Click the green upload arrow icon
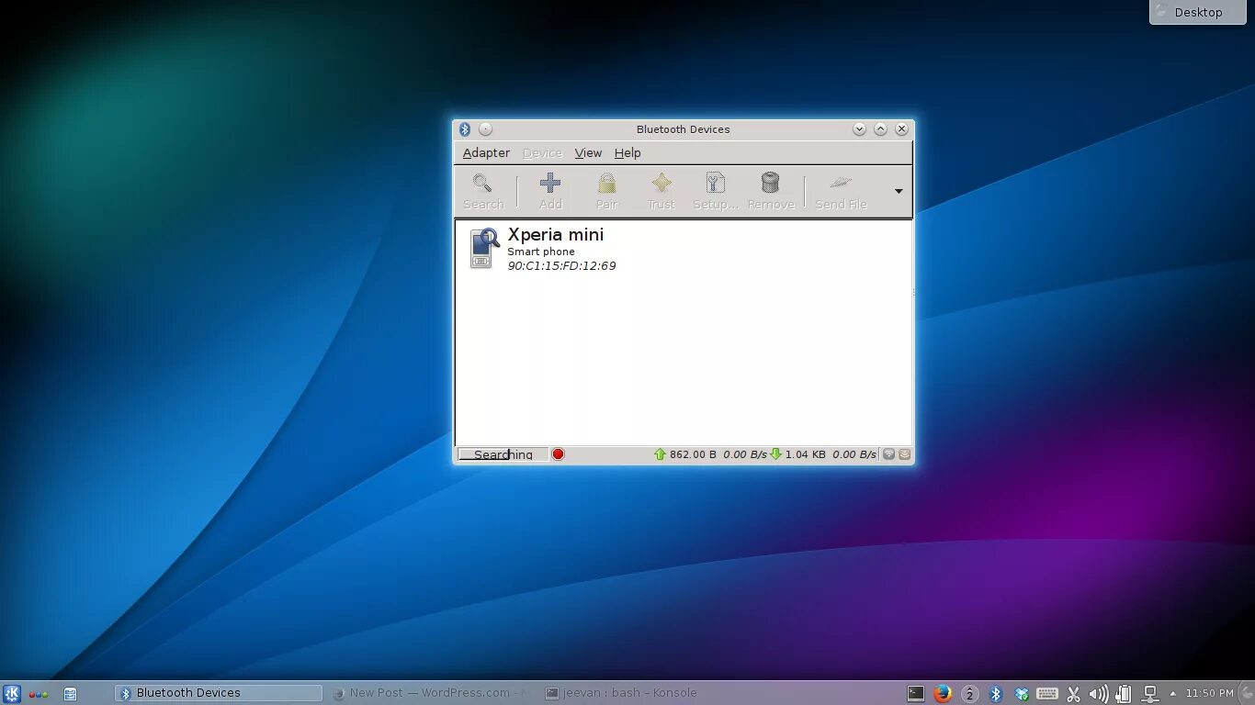Viewport: 1255px width, 705px height. click(x=660, y=454)
